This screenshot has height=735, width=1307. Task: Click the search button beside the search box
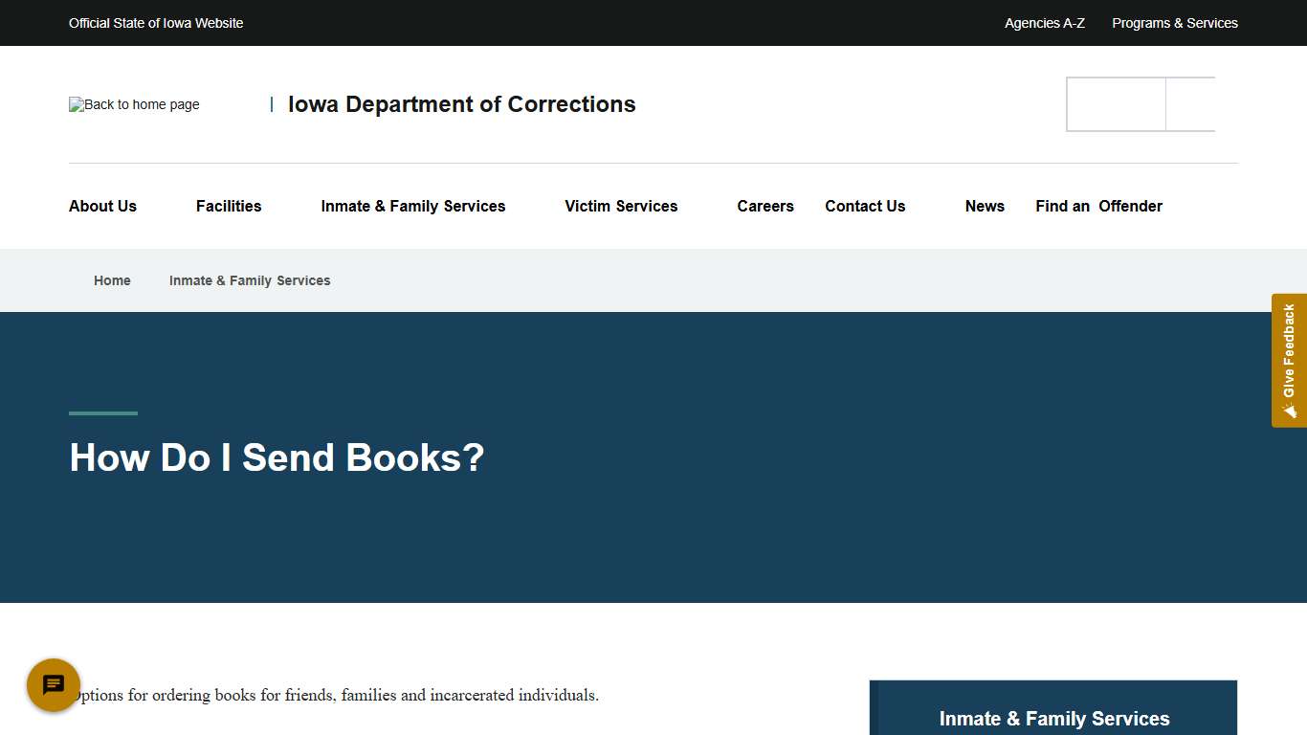tap(1190, 104)
